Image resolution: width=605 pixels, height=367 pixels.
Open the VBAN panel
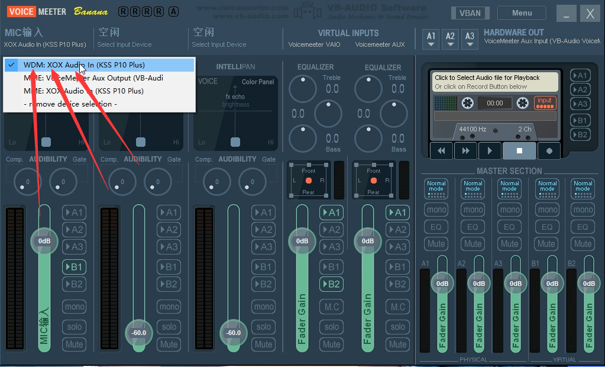470,13
